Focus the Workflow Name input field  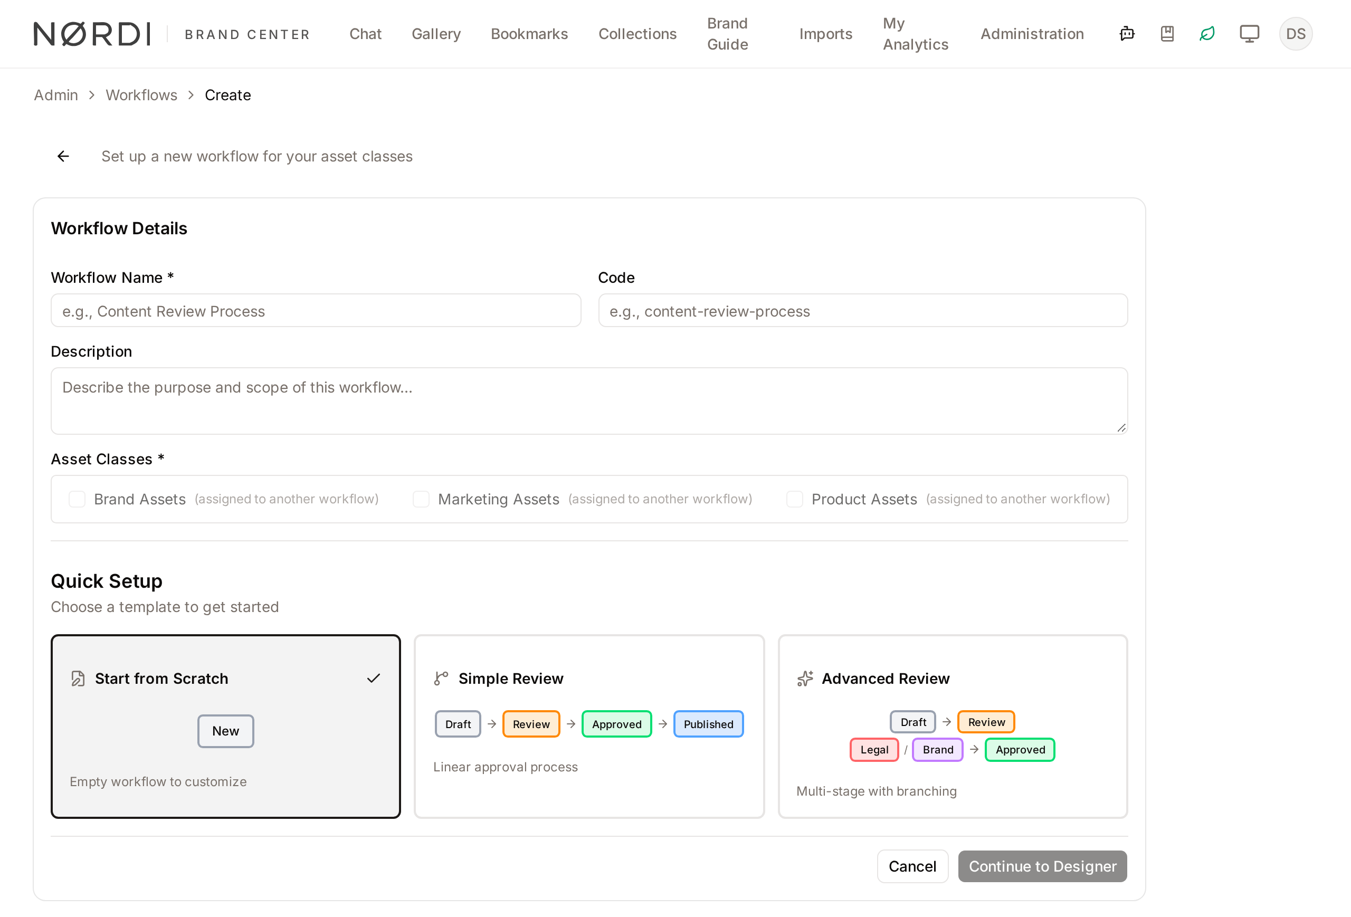[x=316, y=311]
